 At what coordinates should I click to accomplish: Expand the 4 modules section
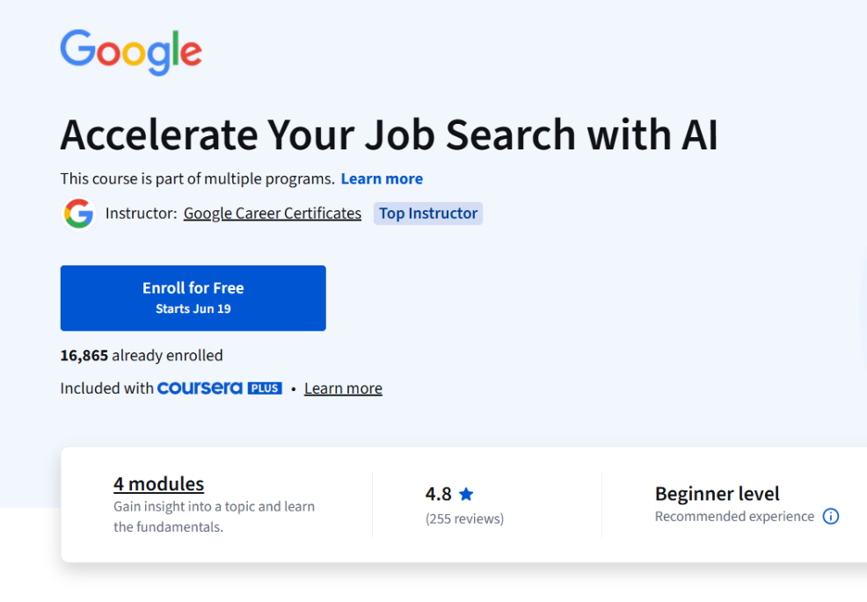158,483
